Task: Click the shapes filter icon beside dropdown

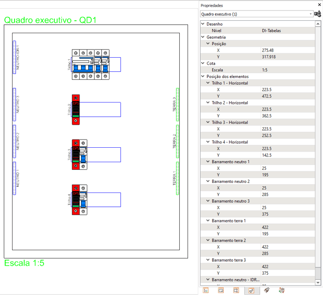Action: coord(318,14)
